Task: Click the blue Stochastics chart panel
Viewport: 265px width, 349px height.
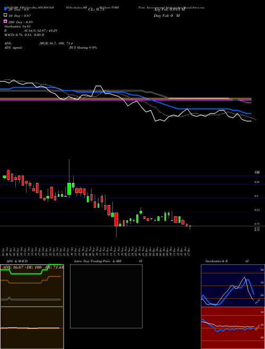Action: [233, 286]
